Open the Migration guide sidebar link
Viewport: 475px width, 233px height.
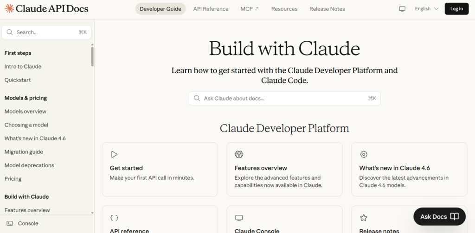(x=24, y=151)
